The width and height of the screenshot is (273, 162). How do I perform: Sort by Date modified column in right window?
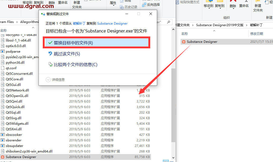click(256, 34)
